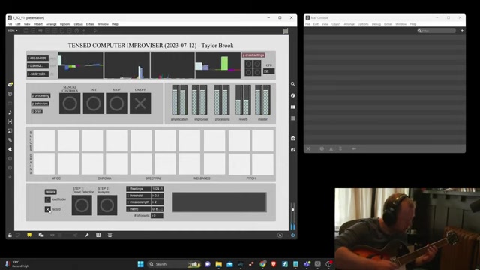480x270 pixels.
Task: Open Windows Start menu on taskbar
Action: click(140, 264)
